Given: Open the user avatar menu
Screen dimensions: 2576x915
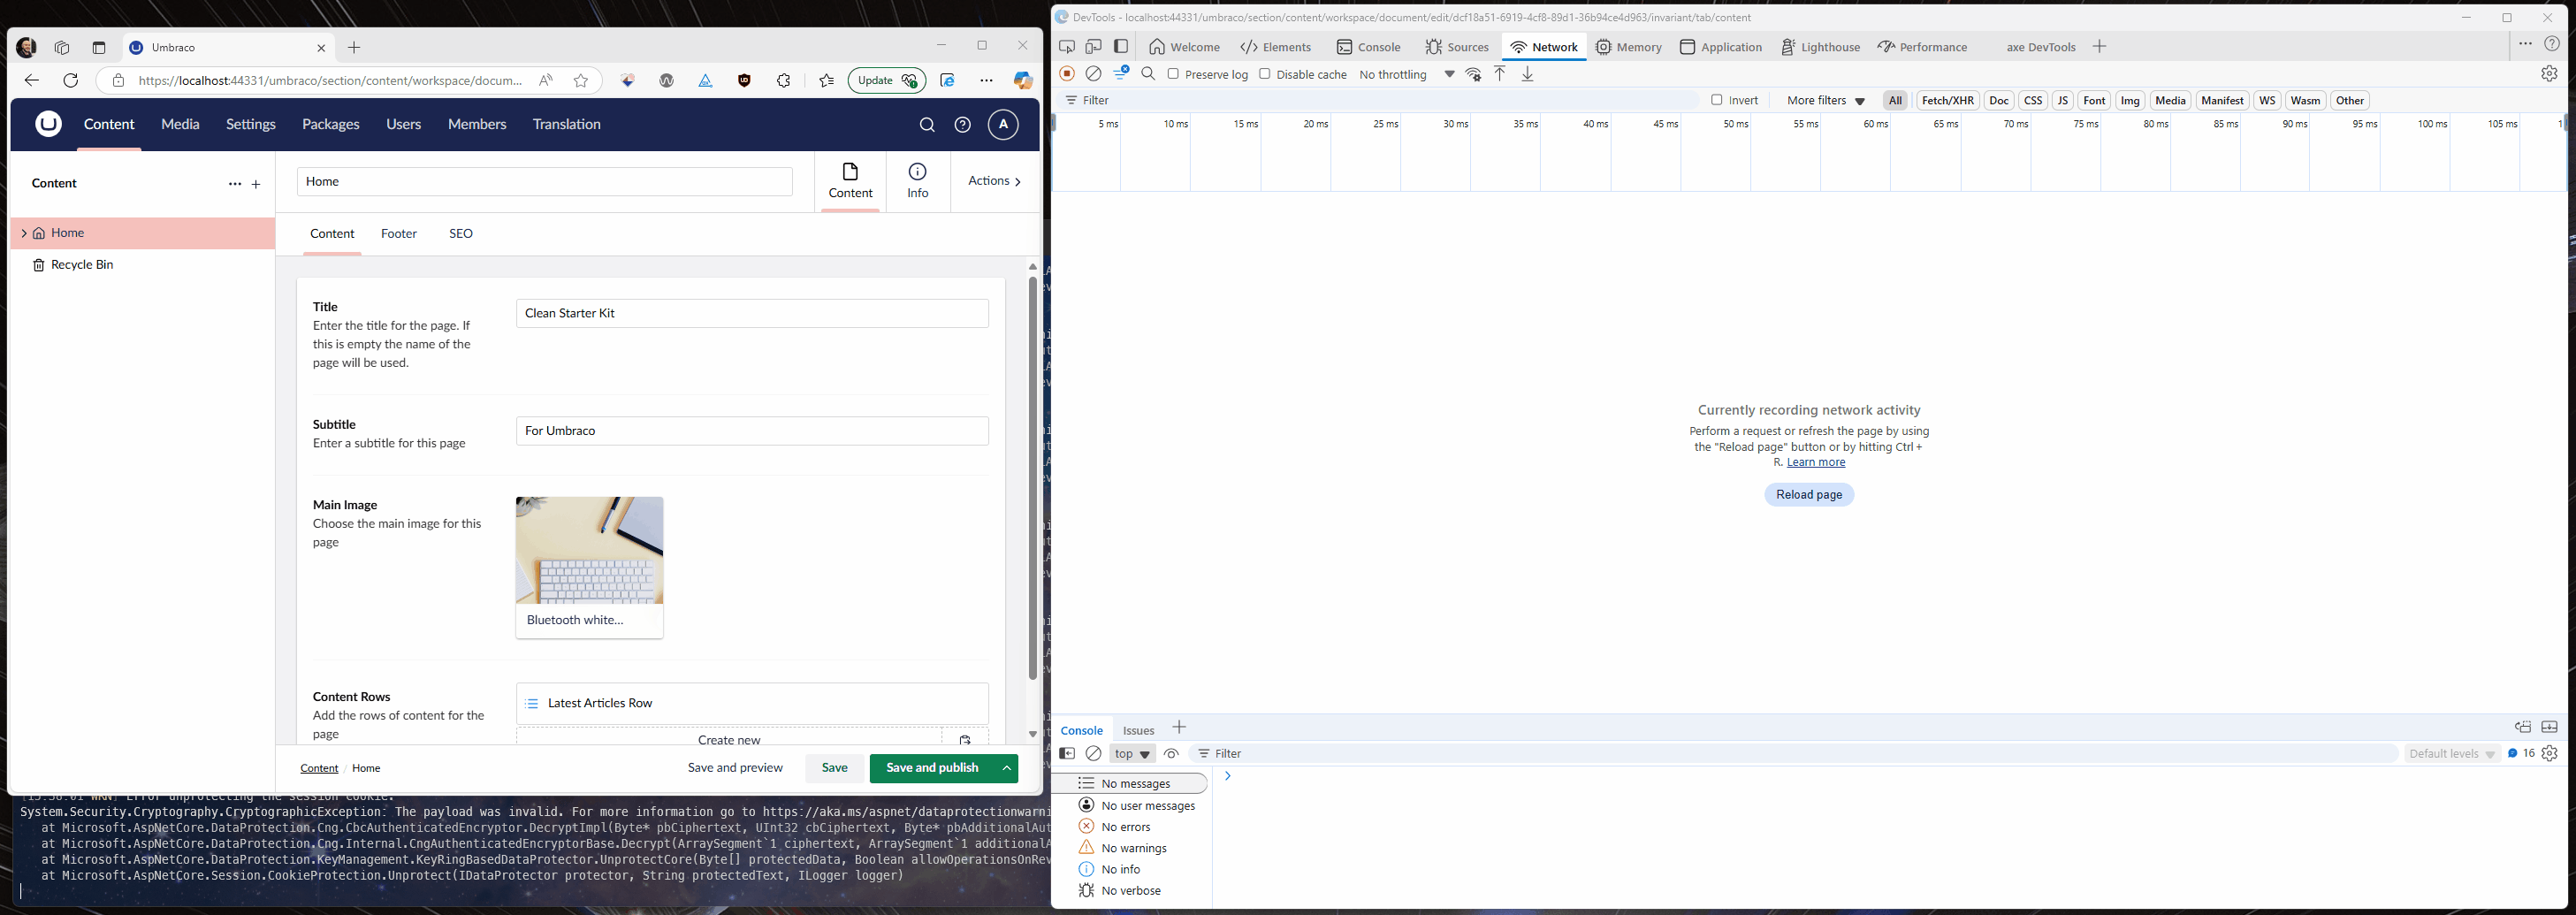Looking at the screenshot, I should point(1003,124).
